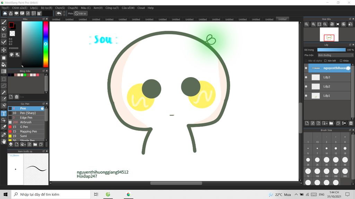Pick the green swatch in Bảng màu
The image size is (355, 199).
click(x=25, y=75)
